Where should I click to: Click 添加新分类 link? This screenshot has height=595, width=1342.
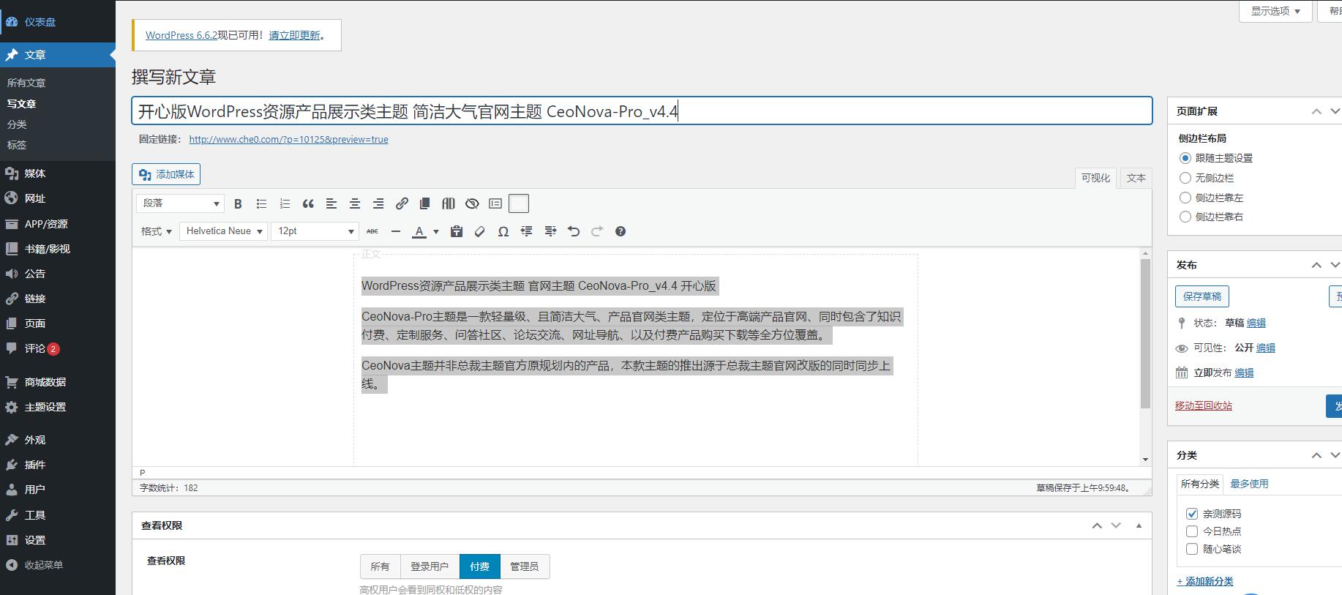1204,581
